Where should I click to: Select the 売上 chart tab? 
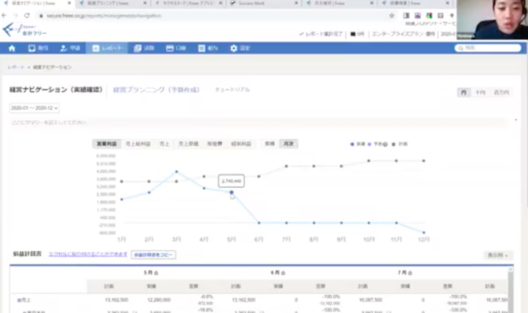tap(164, 144)
